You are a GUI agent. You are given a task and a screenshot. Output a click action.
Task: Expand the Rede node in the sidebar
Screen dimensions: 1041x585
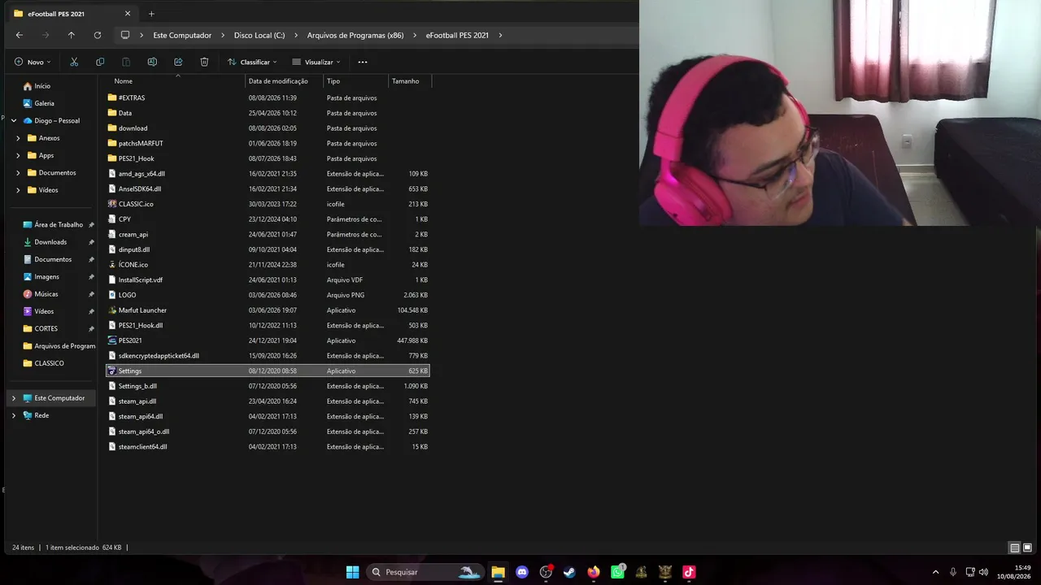(14, 415)
